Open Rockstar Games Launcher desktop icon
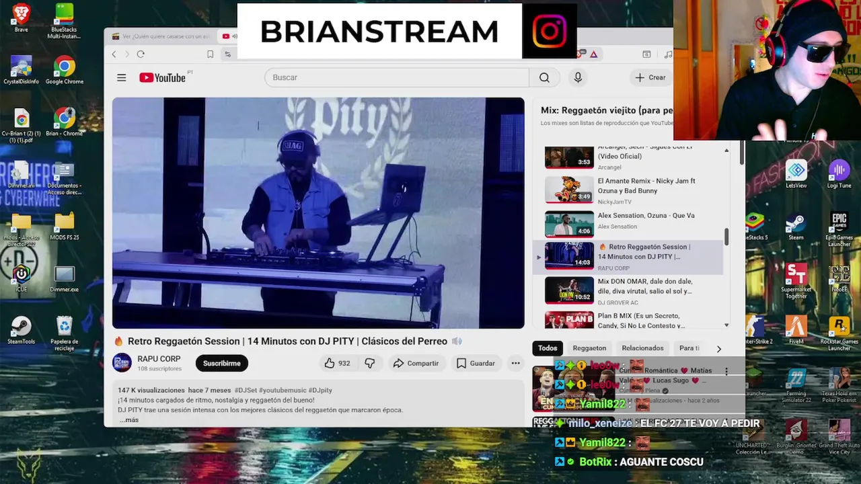Image resolution: width=861 pixels, height=484 pixels. coord(839,333)
